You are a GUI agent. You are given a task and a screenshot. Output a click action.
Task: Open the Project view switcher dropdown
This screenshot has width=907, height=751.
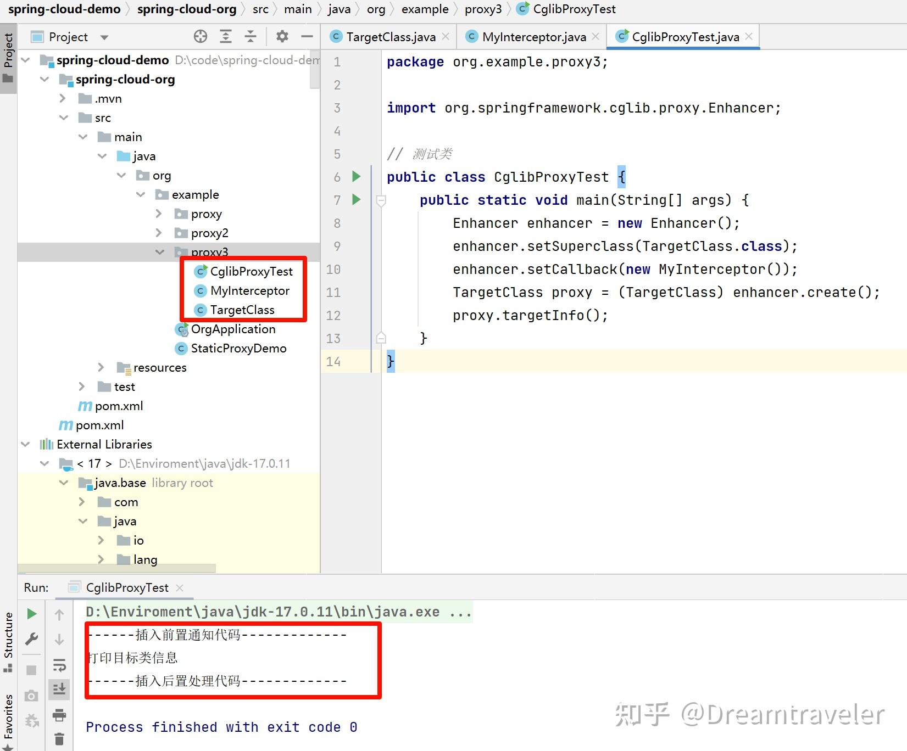pos(104,37)
